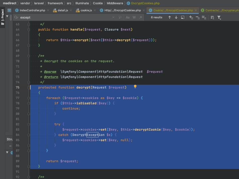Viewport: 239px width, 179px height.
Task: Click the @return tag in the docblock
Action: [x=51, y=77]
